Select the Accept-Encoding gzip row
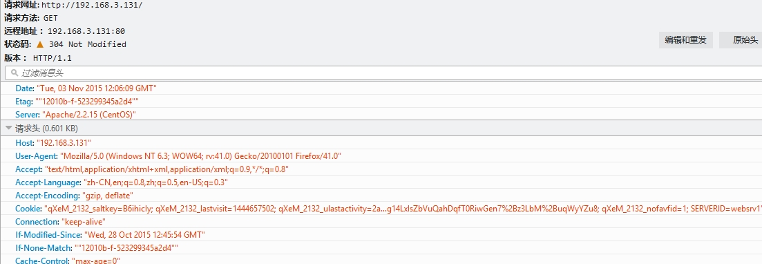762x264 pixels. pyautogui.click(x=381, y=196)
